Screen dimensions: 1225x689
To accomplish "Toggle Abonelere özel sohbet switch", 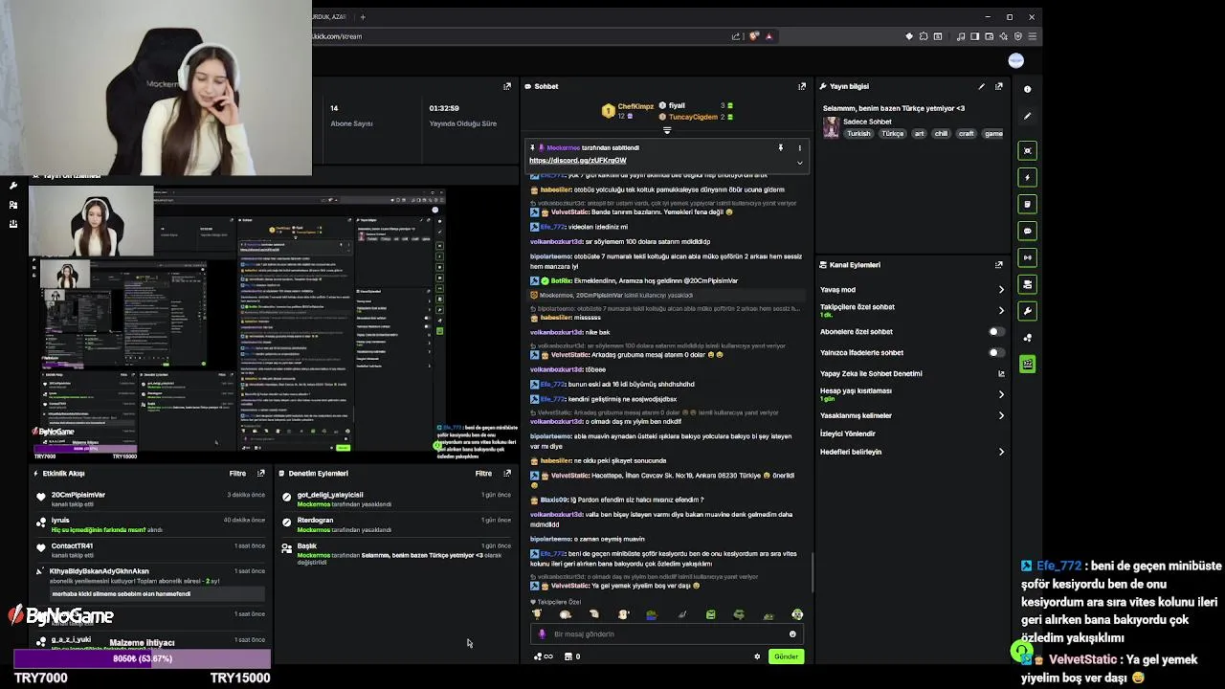I will tap(996, 331).
